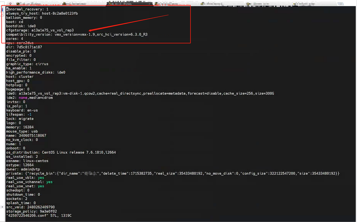Click the 'is_poly: 1' line
Image resolution: width=357 pixels, height=222 pixels.
point(17,106)
